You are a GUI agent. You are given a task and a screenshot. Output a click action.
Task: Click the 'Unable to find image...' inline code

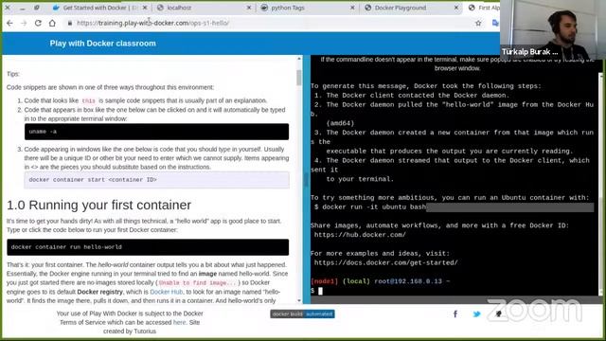pos(197,283)
